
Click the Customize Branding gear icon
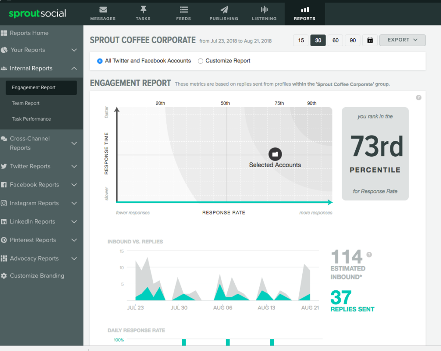[x=4, y=276]
